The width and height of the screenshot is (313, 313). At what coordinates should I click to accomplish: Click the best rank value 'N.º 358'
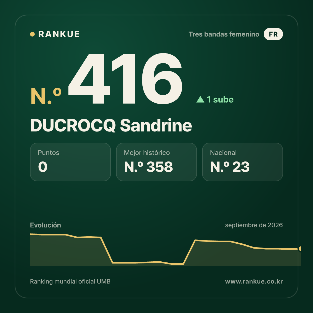pyautogui.click(x=148, y=167)
